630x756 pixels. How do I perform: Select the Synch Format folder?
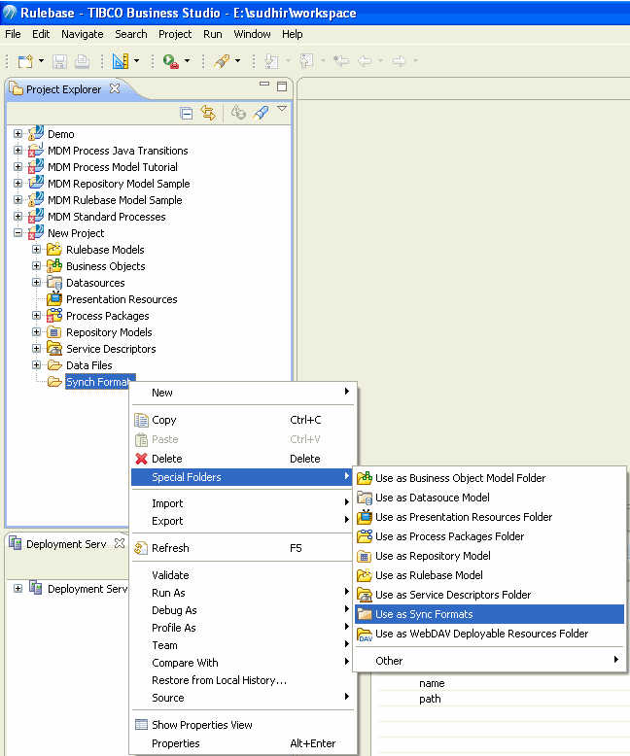pyautogui.click(x=98, y=382)
